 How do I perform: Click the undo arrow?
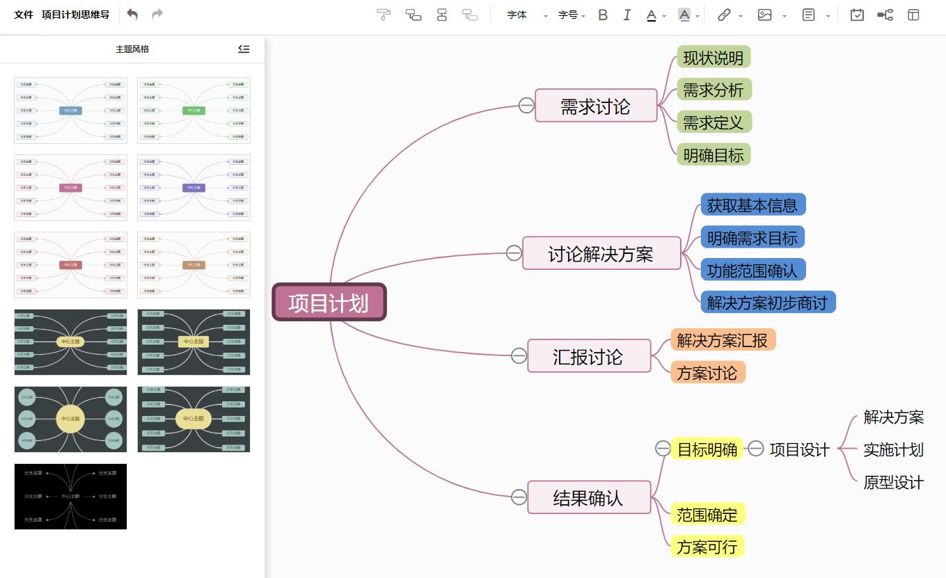pyautogui.click(x=132, y=13)
